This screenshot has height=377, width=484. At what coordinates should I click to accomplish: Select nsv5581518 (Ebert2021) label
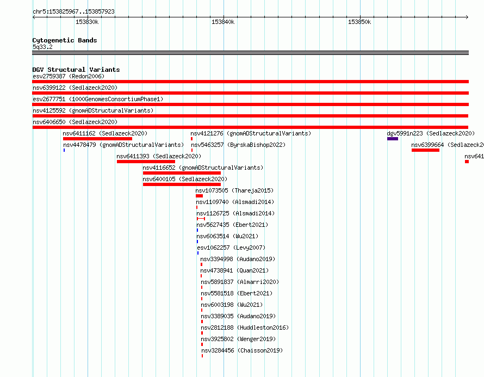point(237,293)
